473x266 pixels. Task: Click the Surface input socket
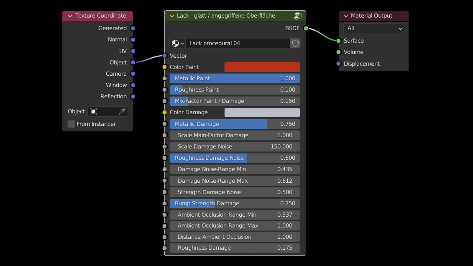(x=338, y=41)
